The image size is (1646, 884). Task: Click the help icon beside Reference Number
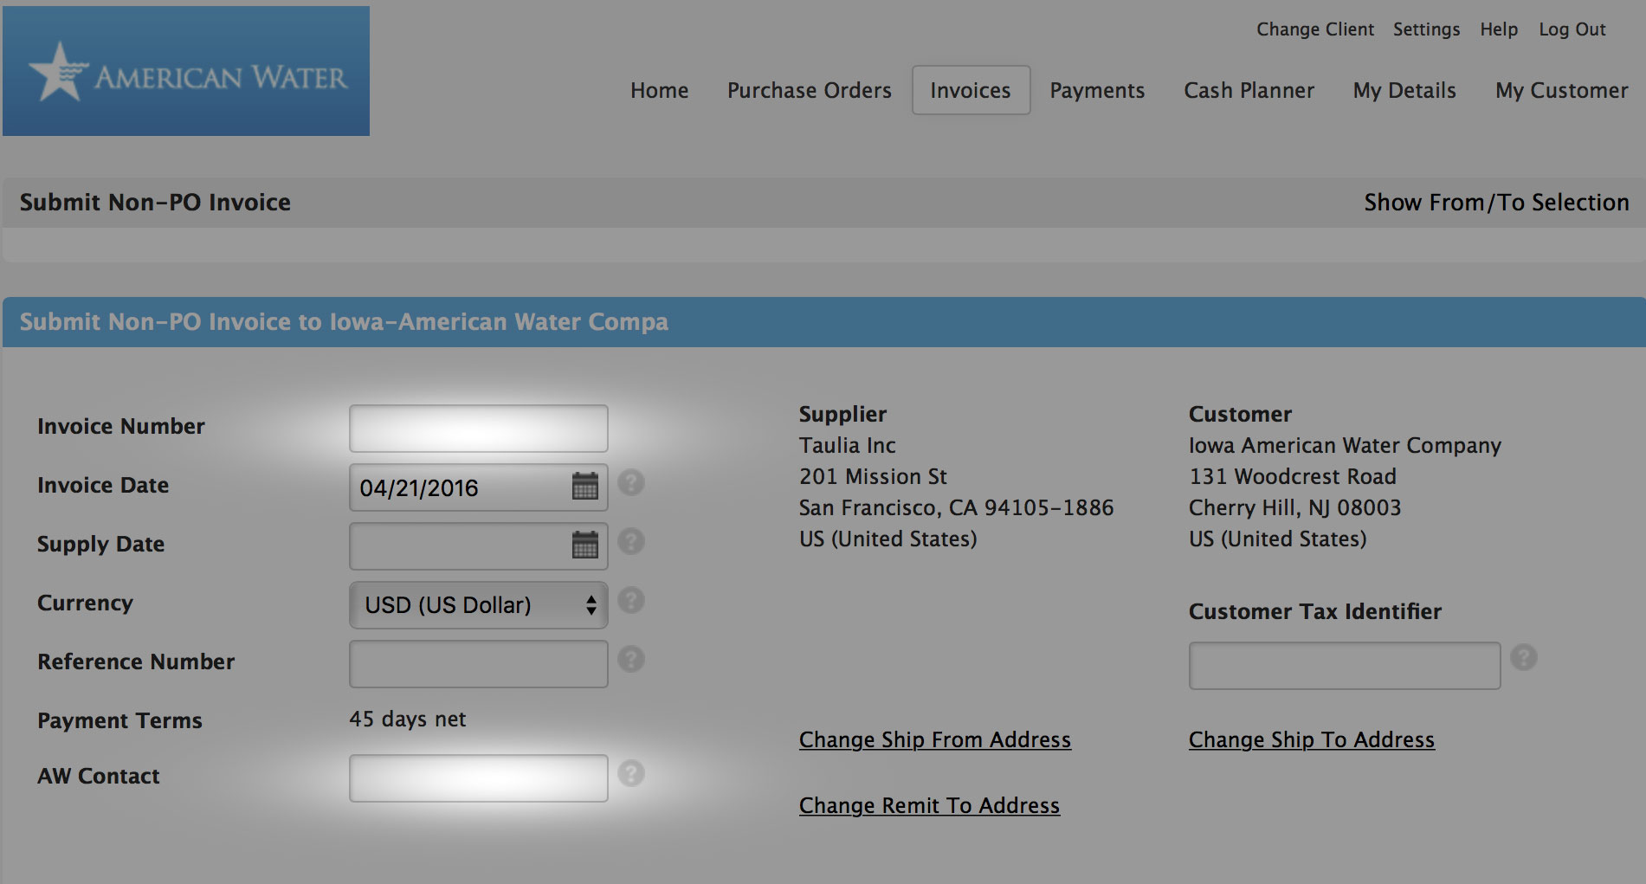(x=631, y=659)
